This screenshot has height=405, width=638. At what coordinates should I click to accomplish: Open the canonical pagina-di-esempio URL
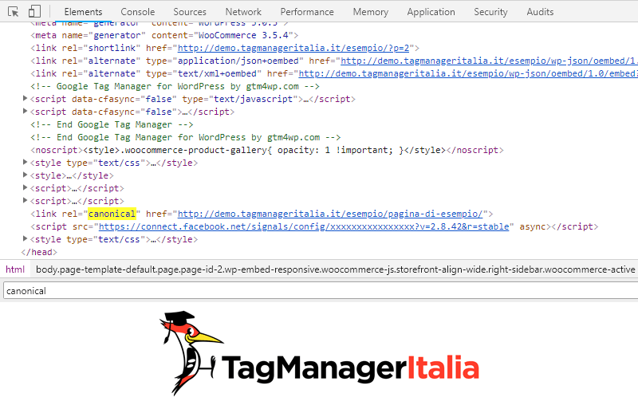point(330,214)
